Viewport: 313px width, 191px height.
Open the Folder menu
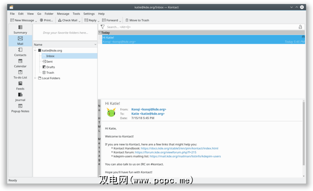[49, 14]
